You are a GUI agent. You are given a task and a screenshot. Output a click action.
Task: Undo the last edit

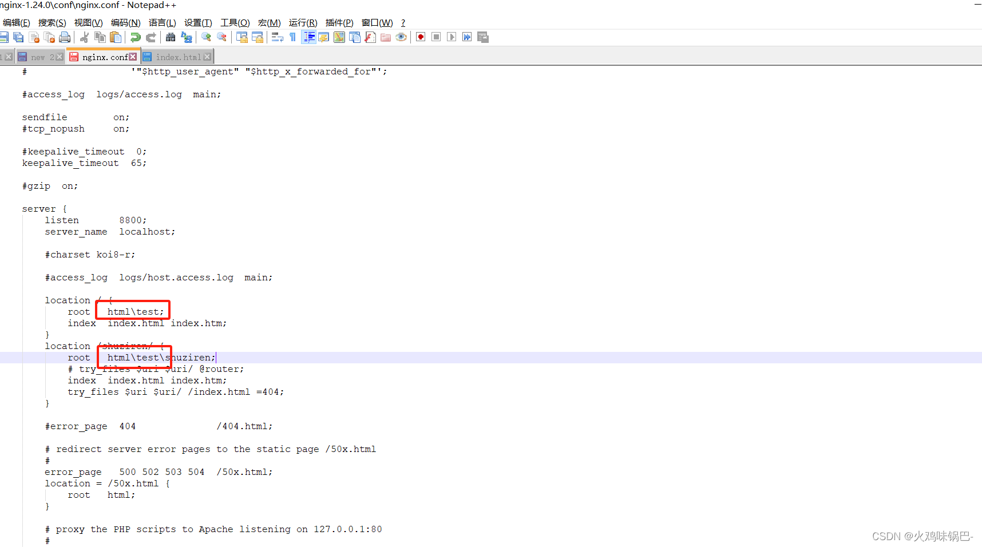tap(136, 37)
